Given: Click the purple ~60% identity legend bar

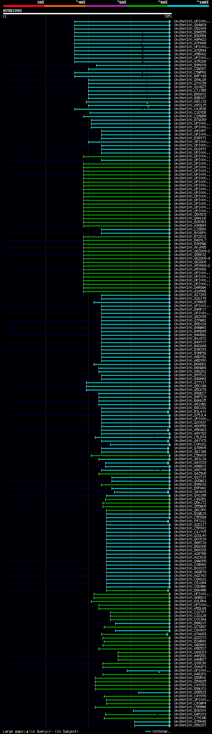Looking at the screenshot, I should (x=106, y=6).
